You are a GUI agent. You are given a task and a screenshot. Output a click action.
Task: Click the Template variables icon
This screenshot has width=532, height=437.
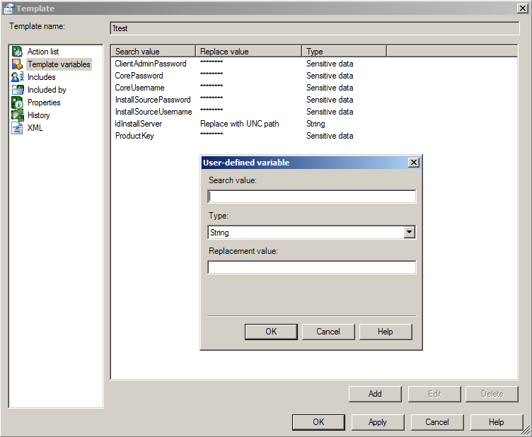coord(18,64)
